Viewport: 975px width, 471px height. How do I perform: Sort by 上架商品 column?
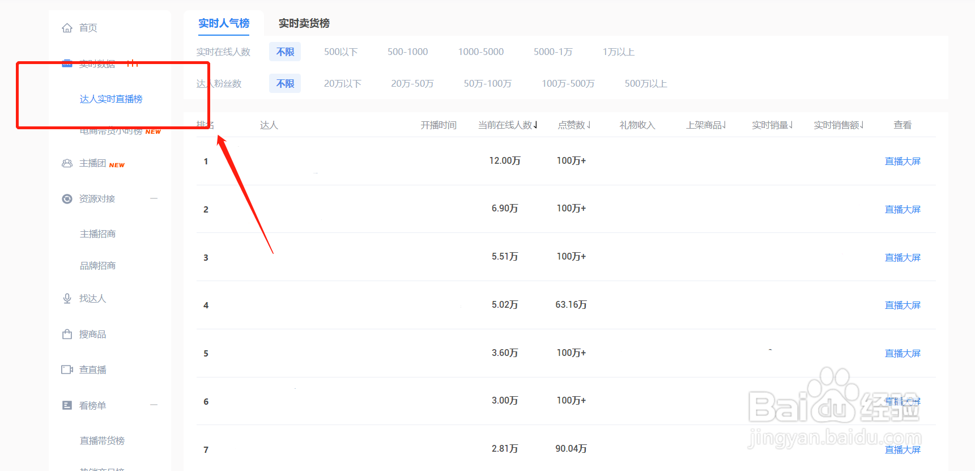[x=706, y=125]
